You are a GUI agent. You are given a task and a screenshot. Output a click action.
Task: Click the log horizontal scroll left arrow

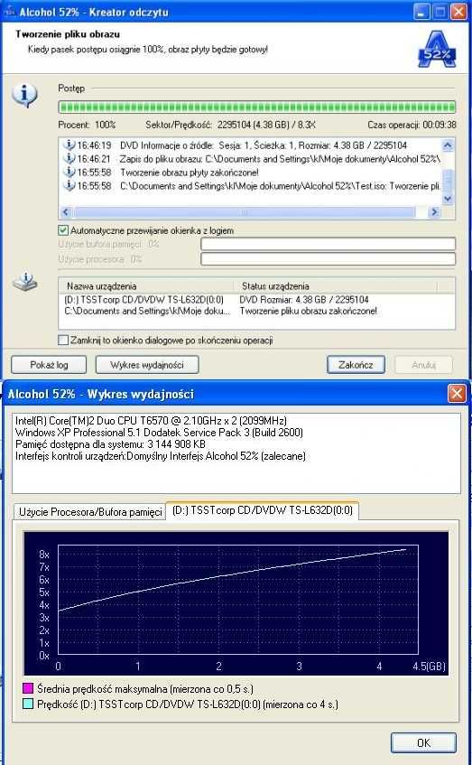tap(66, 211)
